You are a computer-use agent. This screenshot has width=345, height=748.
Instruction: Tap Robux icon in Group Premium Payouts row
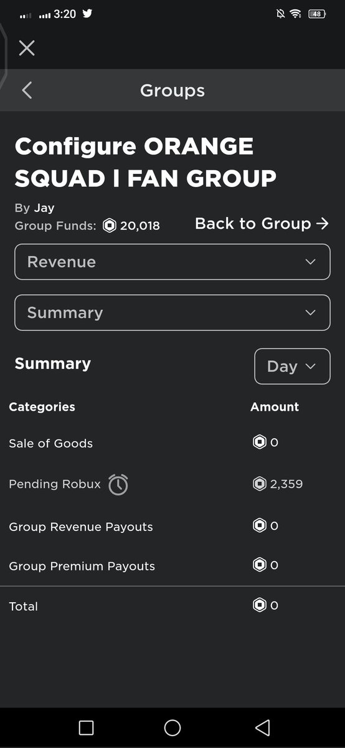coord(259,565)
